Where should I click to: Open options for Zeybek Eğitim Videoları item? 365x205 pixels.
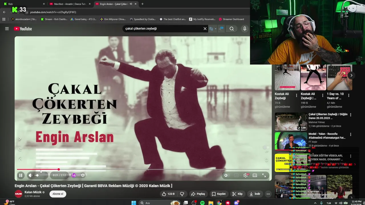coord(351,156)
